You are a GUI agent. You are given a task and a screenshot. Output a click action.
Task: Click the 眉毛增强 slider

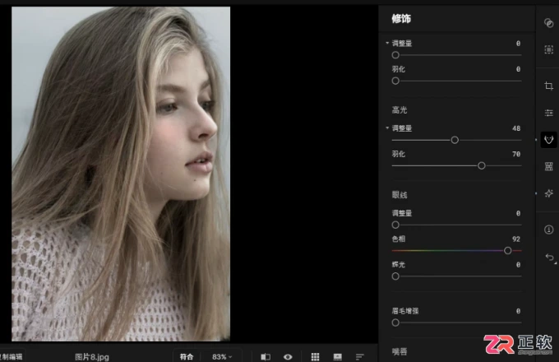[457, 323]
